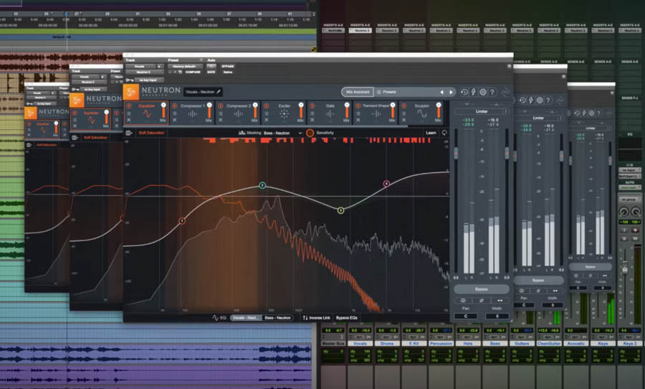Click Soft Saturation label
This screenshot has height=389, width=645.
click(x=151, y=133)
